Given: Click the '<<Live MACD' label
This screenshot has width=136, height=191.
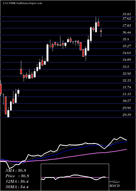Looking at the screenshot, I should click(x=115, y=184).
